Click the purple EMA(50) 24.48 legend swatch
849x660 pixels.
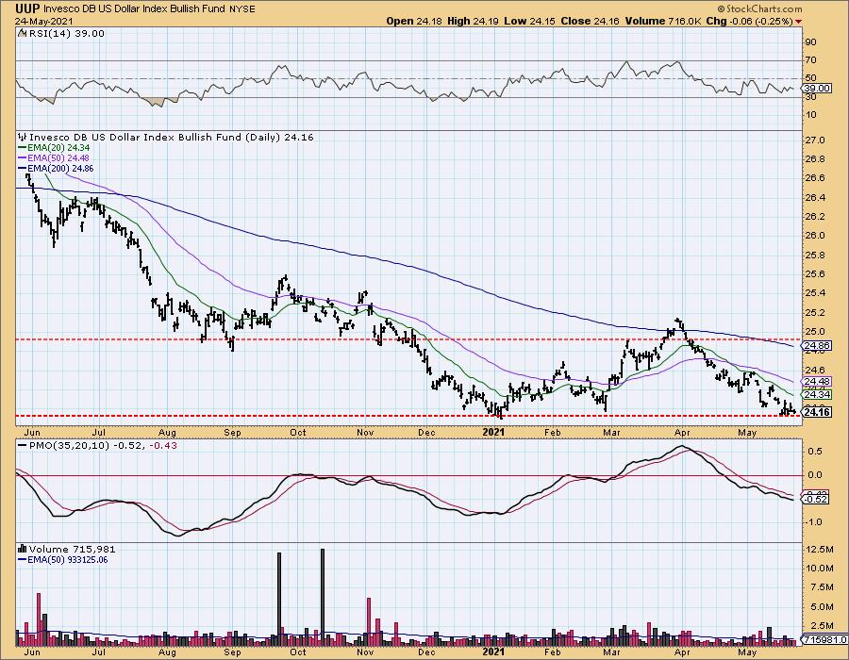click(x=22, y=158)
